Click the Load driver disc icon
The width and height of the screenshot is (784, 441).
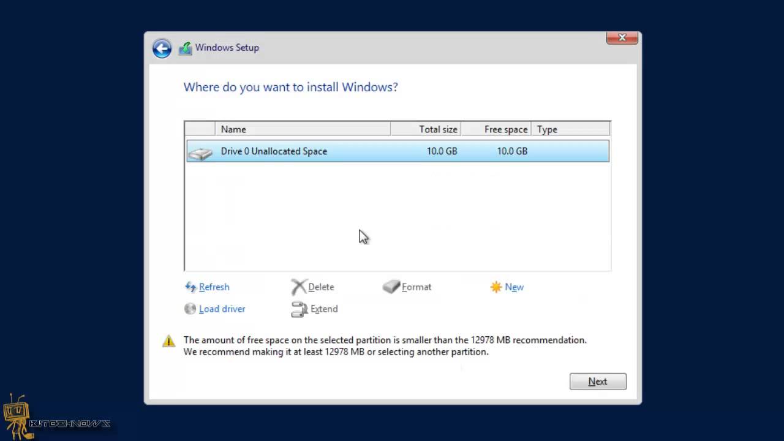[190, 309]
